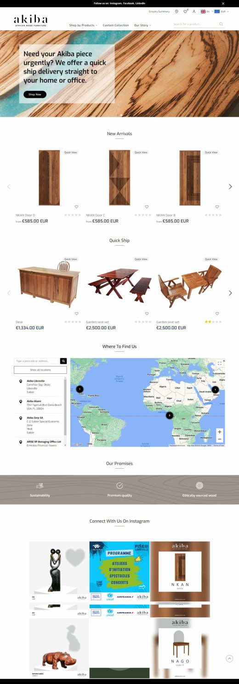Open Quick View for the Desk
Screen dimensions: 239x684
(x=71, y=259)
